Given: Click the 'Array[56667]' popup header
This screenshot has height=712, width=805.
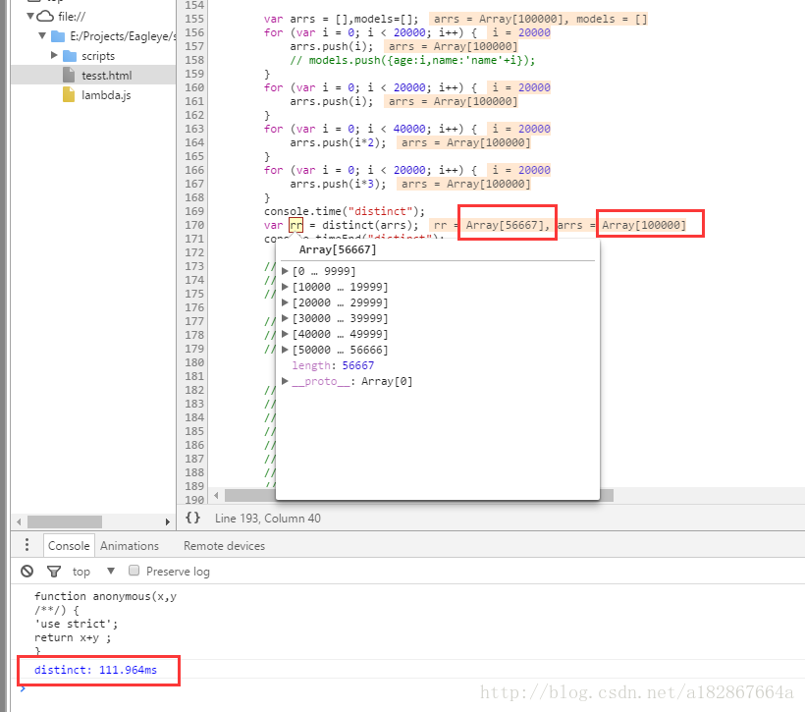Looking at the screenshot, I should [338, 249].
